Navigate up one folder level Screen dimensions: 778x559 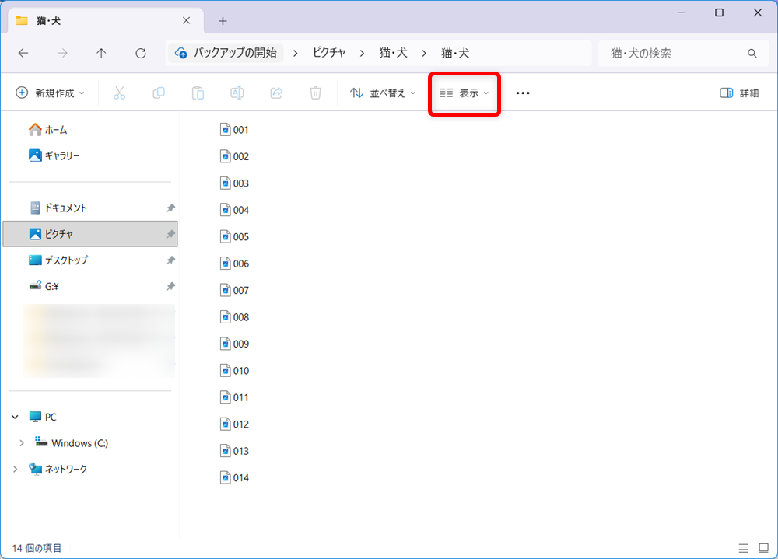(x=101, y=53)
